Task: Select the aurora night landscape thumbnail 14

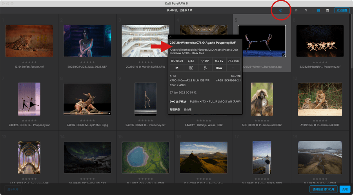Action: tap(87, 158)
